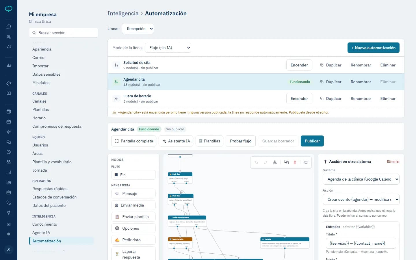Click the Buscar sección search field
This screenshot has height=260, width=416.
click(64, 33)
